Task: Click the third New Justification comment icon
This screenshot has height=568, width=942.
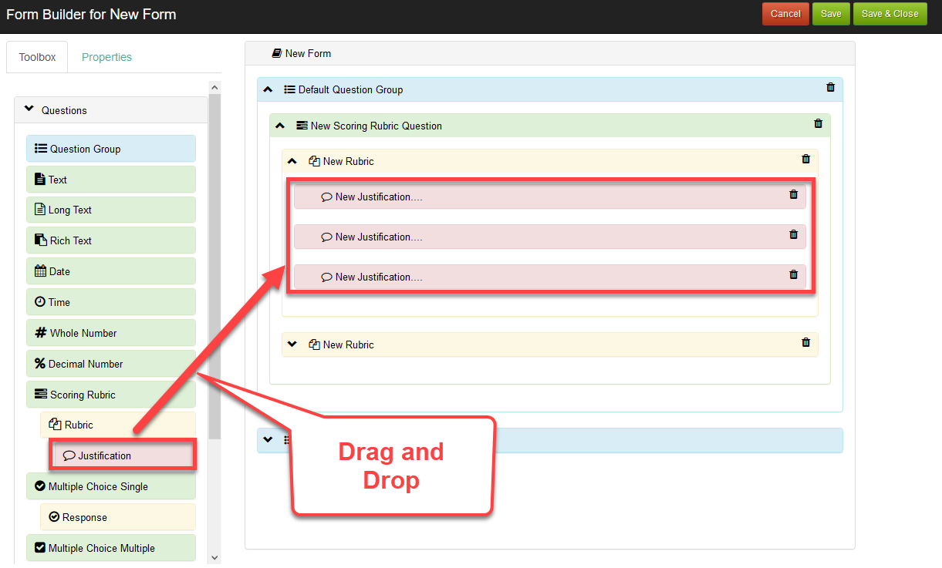Action: click(326, 277)
